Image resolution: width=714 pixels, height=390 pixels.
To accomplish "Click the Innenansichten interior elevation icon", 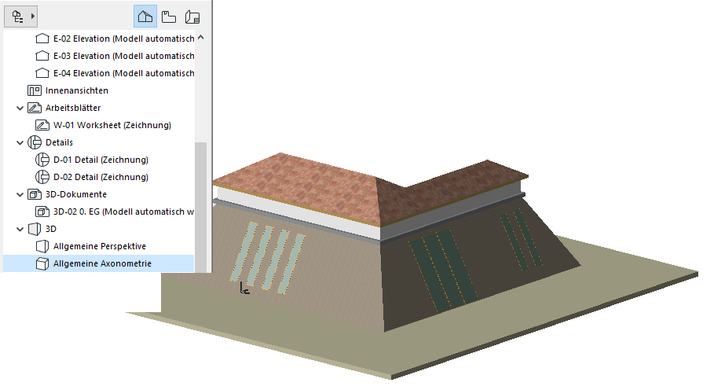I will click(x=35, y=90).
